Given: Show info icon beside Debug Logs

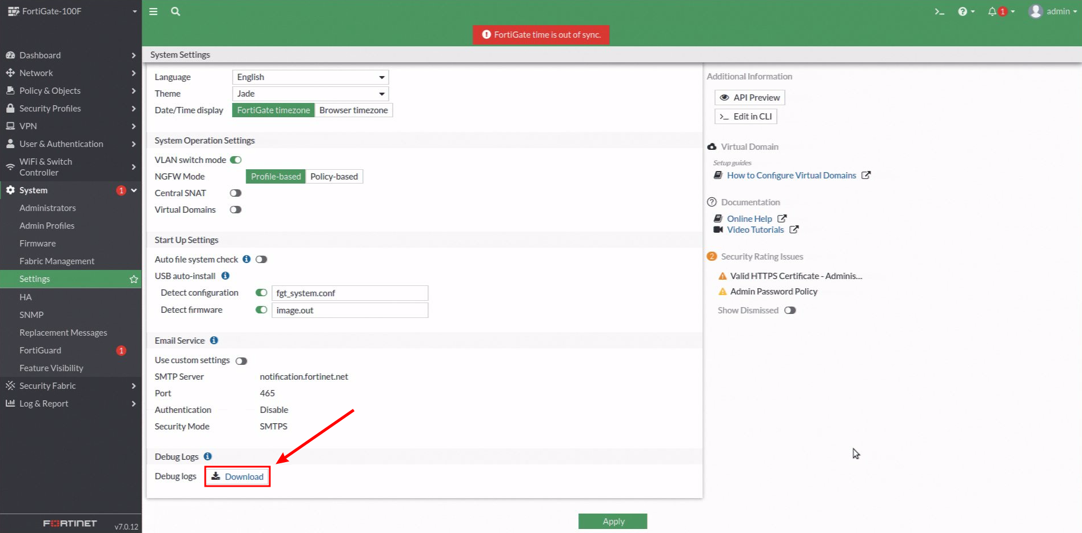Looking at the screenshot, I should click(207, 456).
